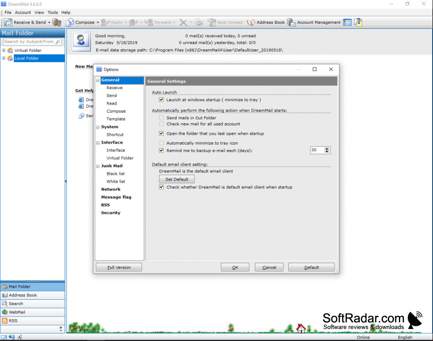Click the Default button in Options
Image resolution: width=433 pixels, height=341 pixels.
tap(311, 267)
